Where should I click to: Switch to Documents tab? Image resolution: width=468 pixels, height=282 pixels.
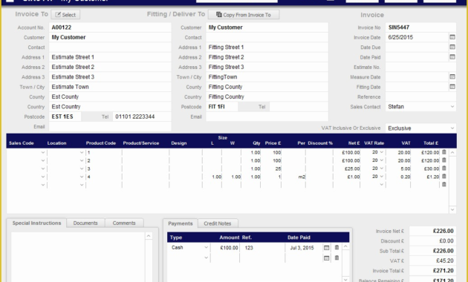[x=85, y=223]
